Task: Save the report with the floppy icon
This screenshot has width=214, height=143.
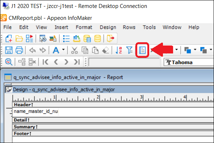Action: [x=9, y=50]
